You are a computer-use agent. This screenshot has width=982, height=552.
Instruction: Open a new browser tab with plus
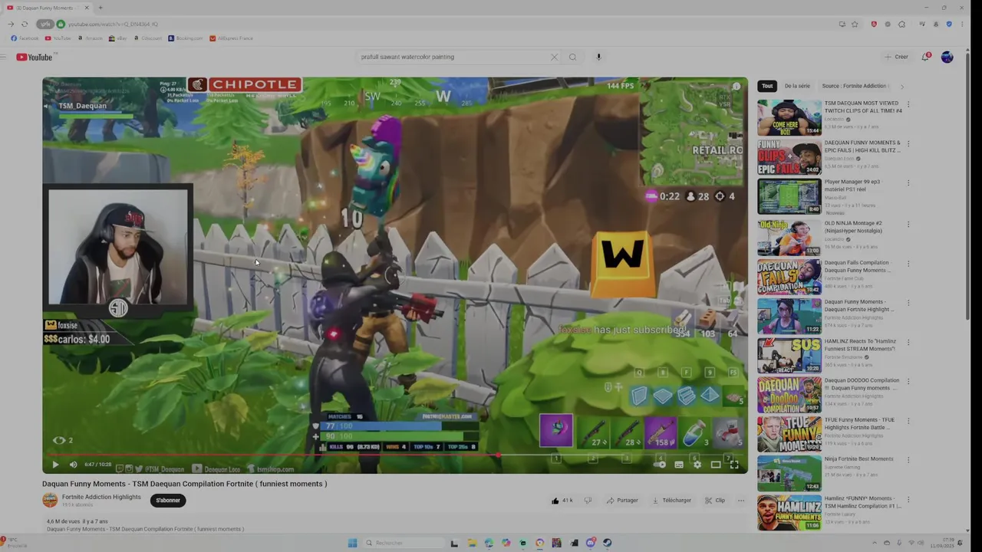tap(100, 8)
